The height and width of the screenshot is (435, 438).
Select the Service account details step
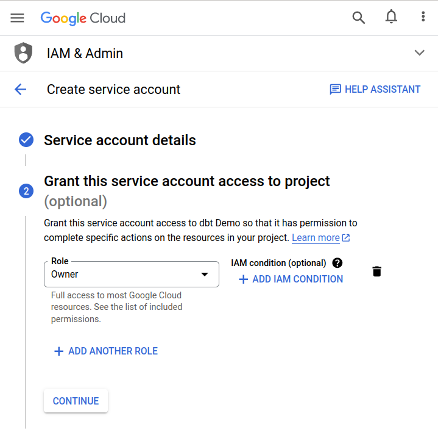point(120,140)
